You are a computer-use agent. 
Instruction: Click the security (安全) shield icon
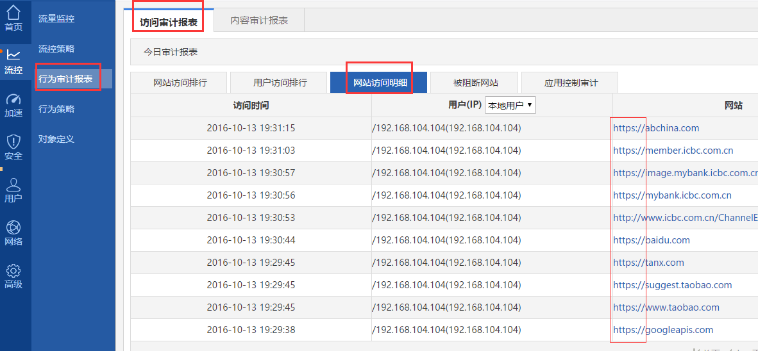[x=13, y=142]
